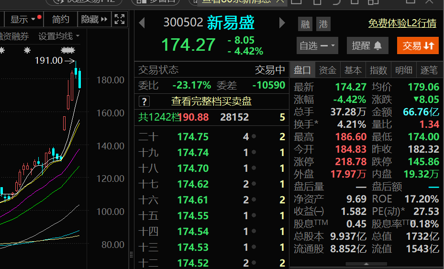The width and height of the screenshot is (444, 269).
Task: Click the 外盘 value 17.97万
Action: pyautogui.click(x=348, y=174)
